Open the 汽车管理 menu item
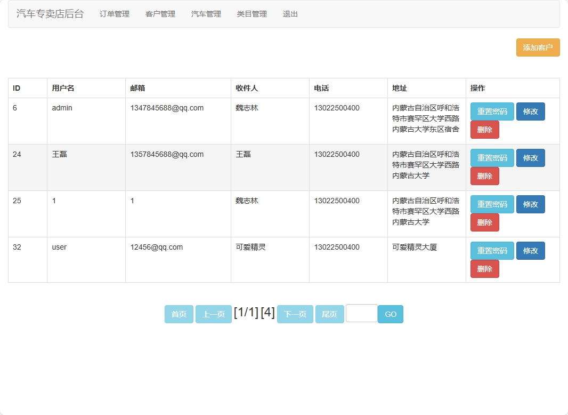 (x=206, y=14)
